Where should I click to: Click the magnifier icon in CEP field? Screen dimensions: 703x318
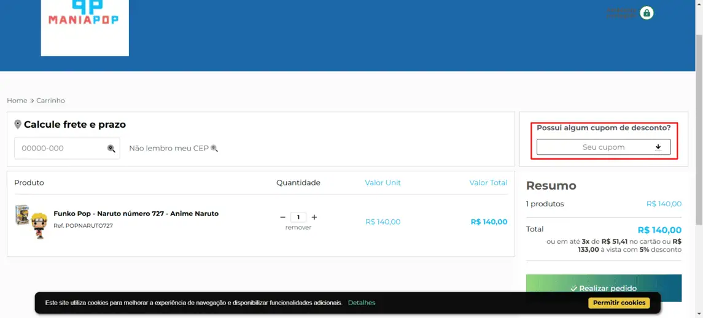(111, 149)
